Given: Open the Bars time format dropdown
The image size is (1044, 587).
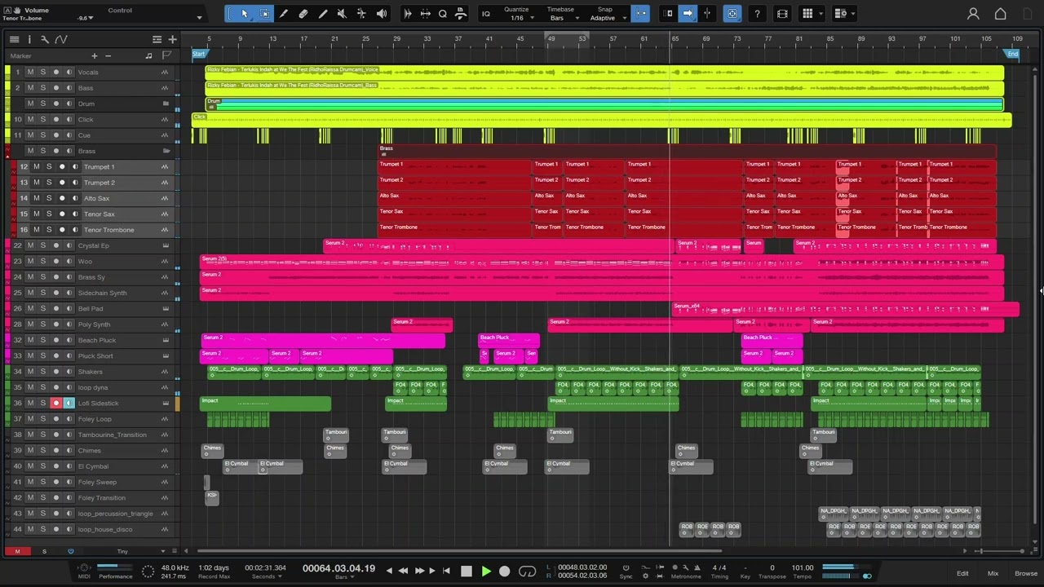Looking at the screenshot, I should [x=343, y=576].
